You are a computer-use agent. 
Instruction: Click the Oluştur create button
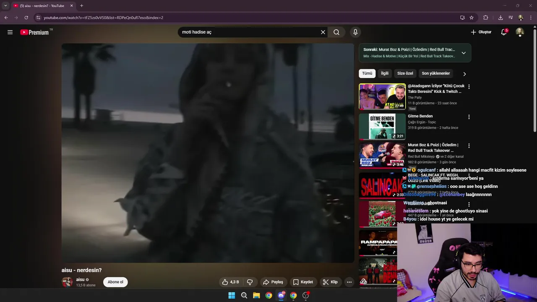(x=481, y=32)
